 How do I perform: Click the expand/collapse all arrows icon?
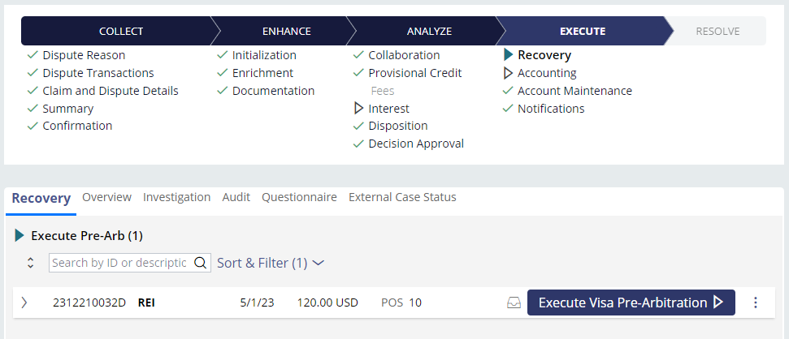pos(31,263)
